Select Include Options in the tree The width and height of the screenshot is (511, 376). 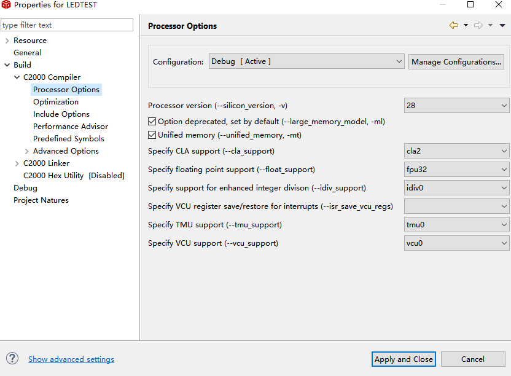click(x=61, y=114)
